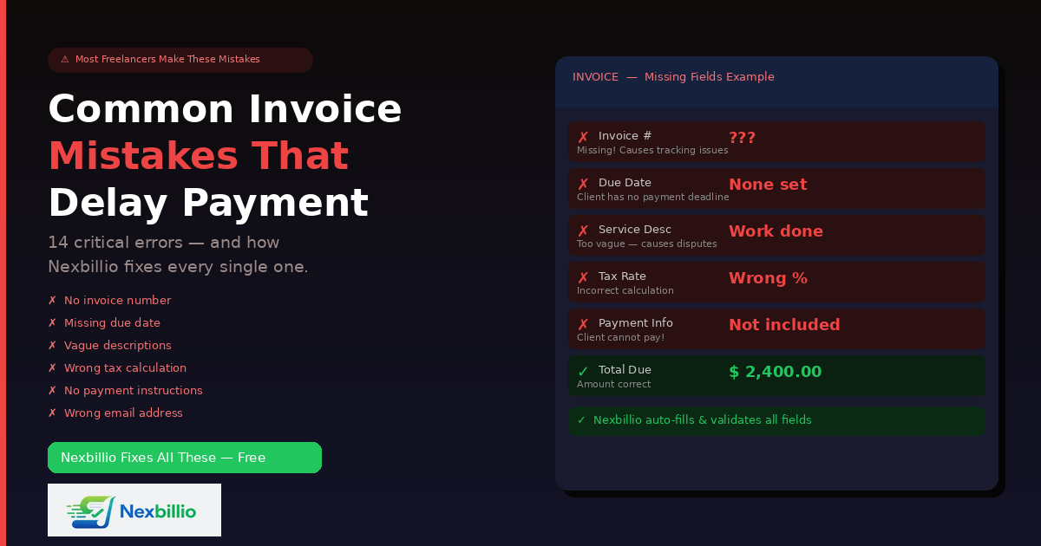Click the 'Wrong %' tax rate value
Screen dimensions: 1041x546
click(768, 278)
